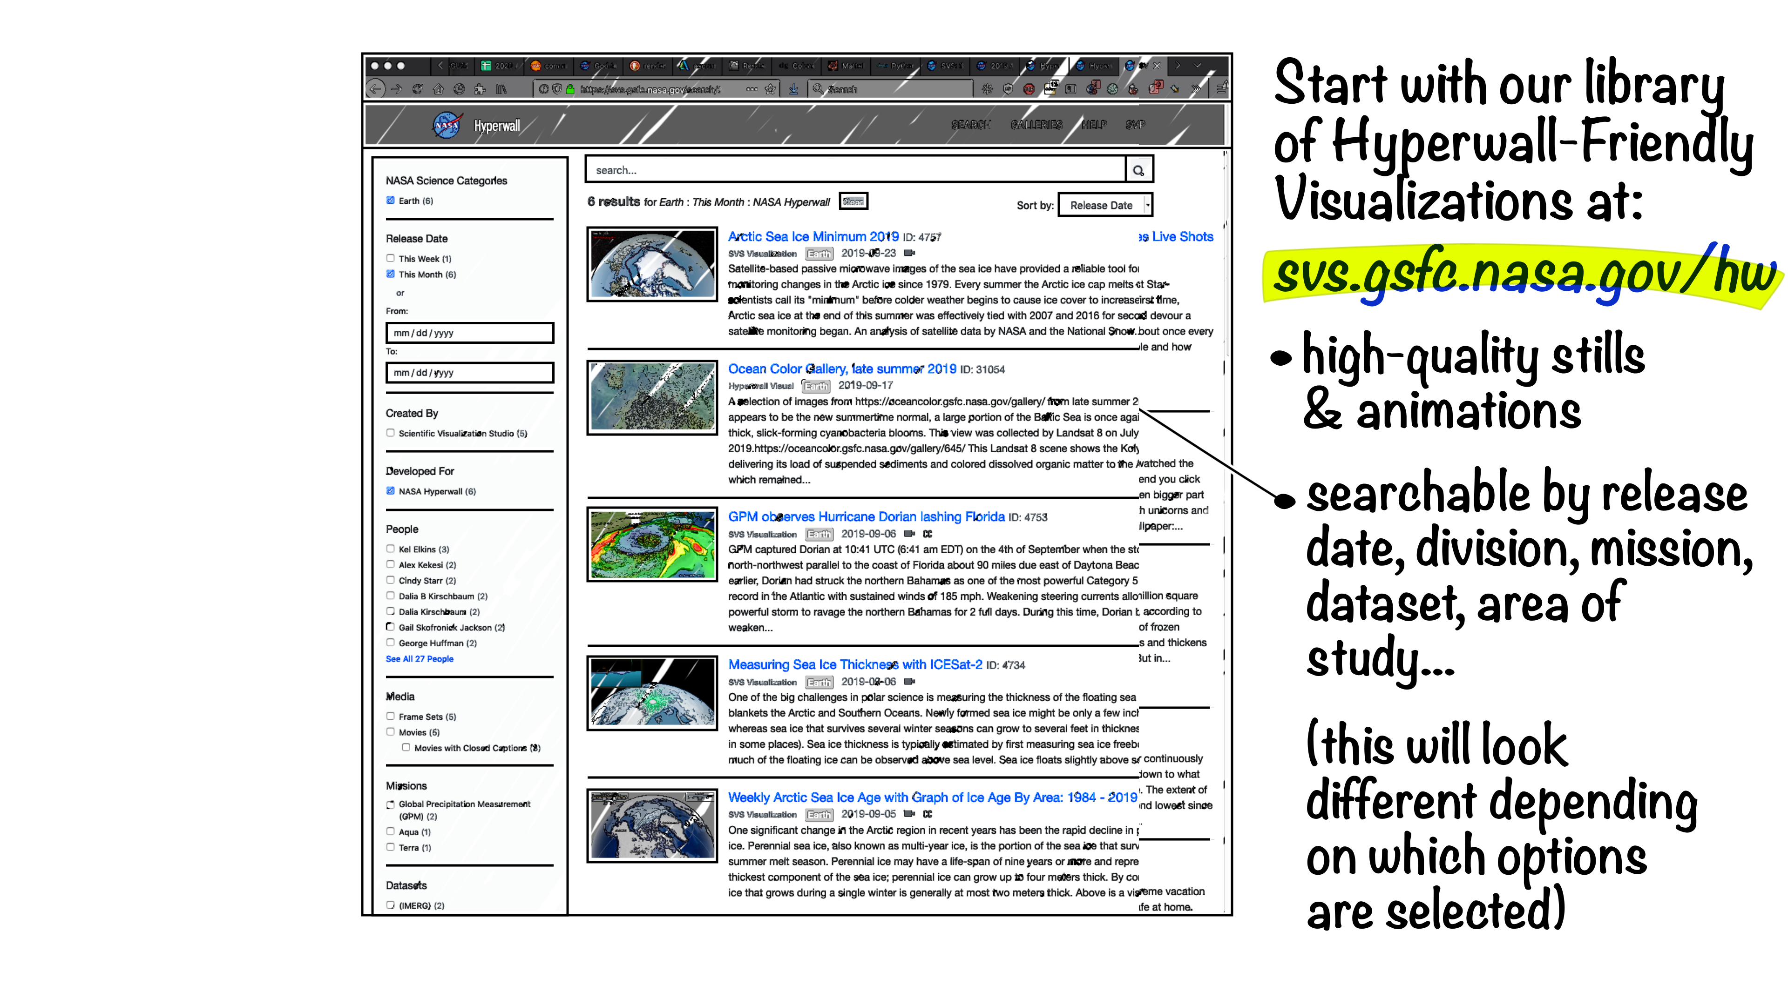
Task: Click the See All 27 People link
Action: [x=419, y=659]
